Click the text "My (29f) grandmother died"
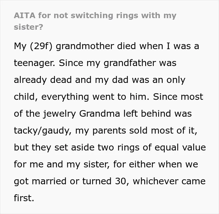The image size is (219, 214). pyautogui.click(x=75, y=46)
